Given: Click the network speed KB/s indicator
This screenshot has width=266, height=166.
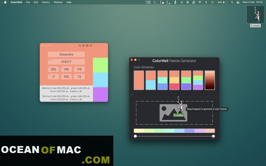Looking at the screenshot, I should (x=148, y=2).
